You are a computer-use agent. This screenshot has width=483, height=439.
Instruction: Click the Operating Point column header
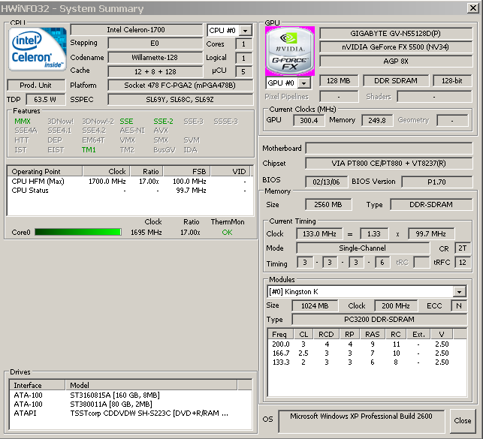(44, 171)
